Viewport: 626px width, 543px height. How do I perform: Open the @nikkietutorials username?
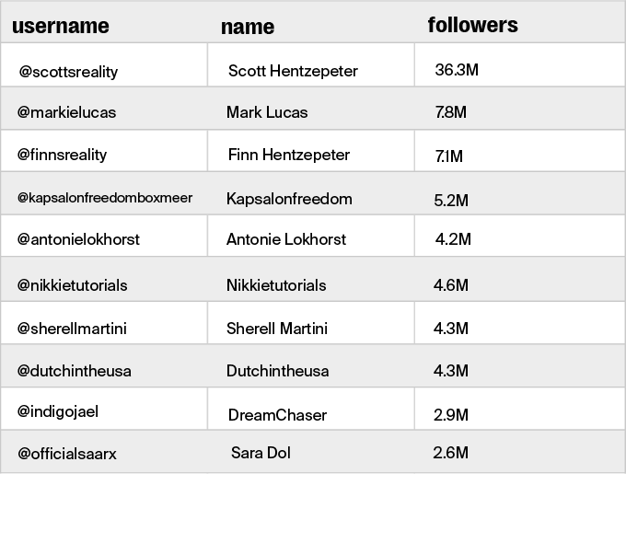coord(72,285)
